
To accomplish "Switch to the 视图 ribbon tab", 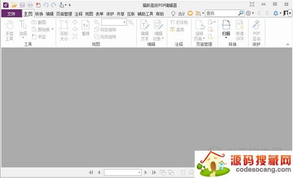I will [x=89, y=14].
